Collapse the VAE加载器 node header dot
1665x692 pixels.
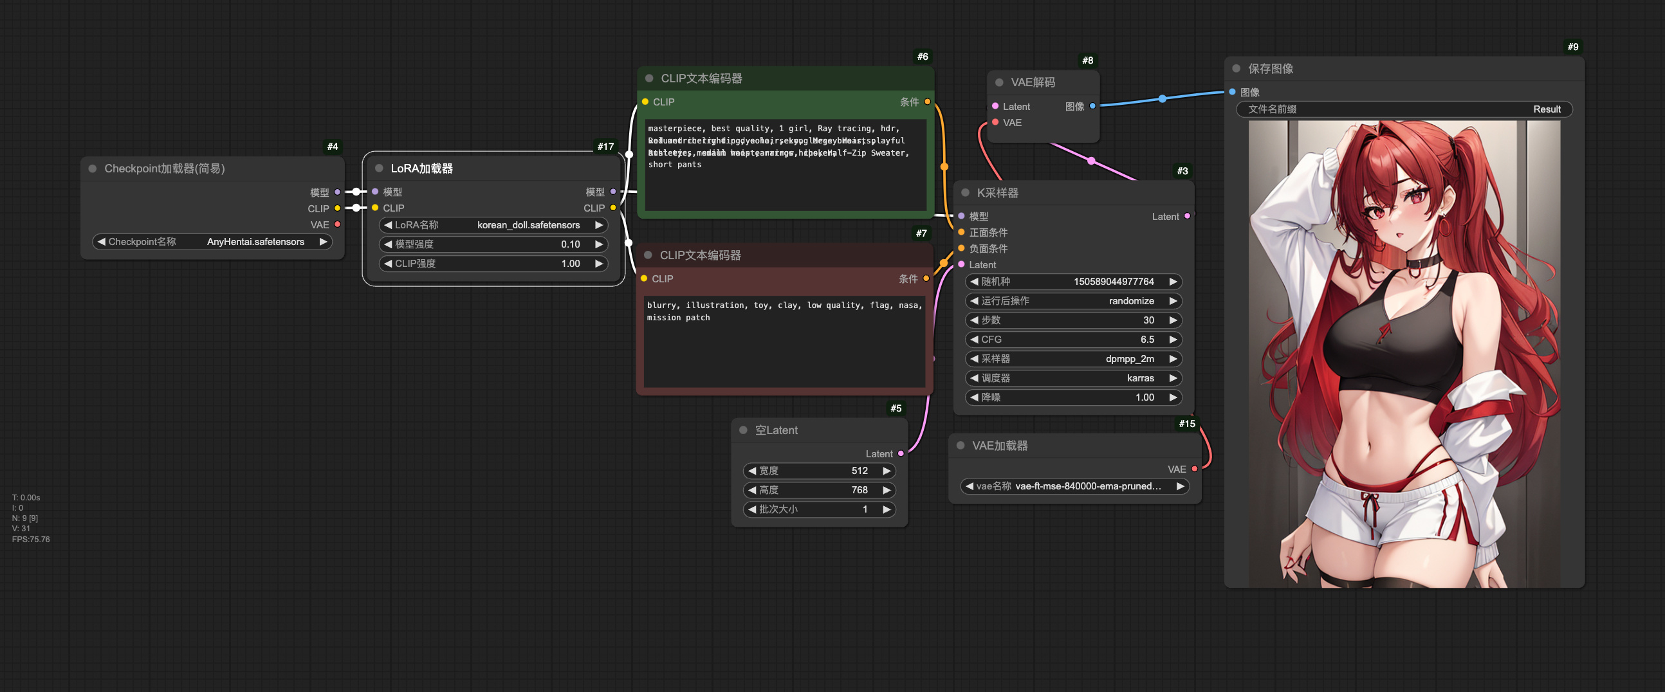coord(961,445)
